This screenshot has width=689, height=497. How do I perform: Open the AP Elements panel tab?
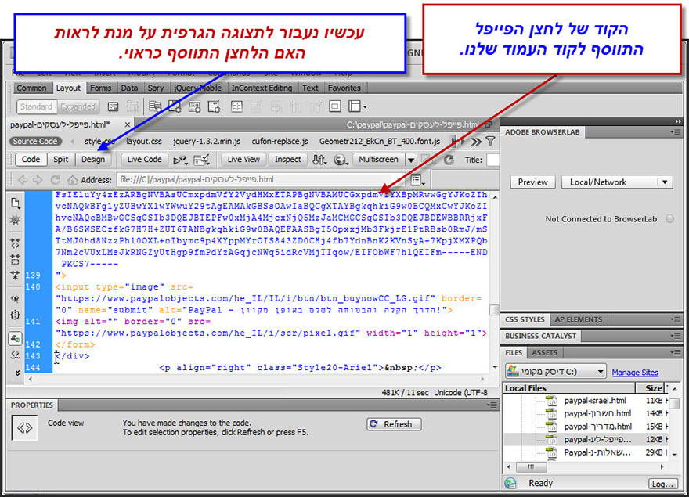tap(579, 319)
